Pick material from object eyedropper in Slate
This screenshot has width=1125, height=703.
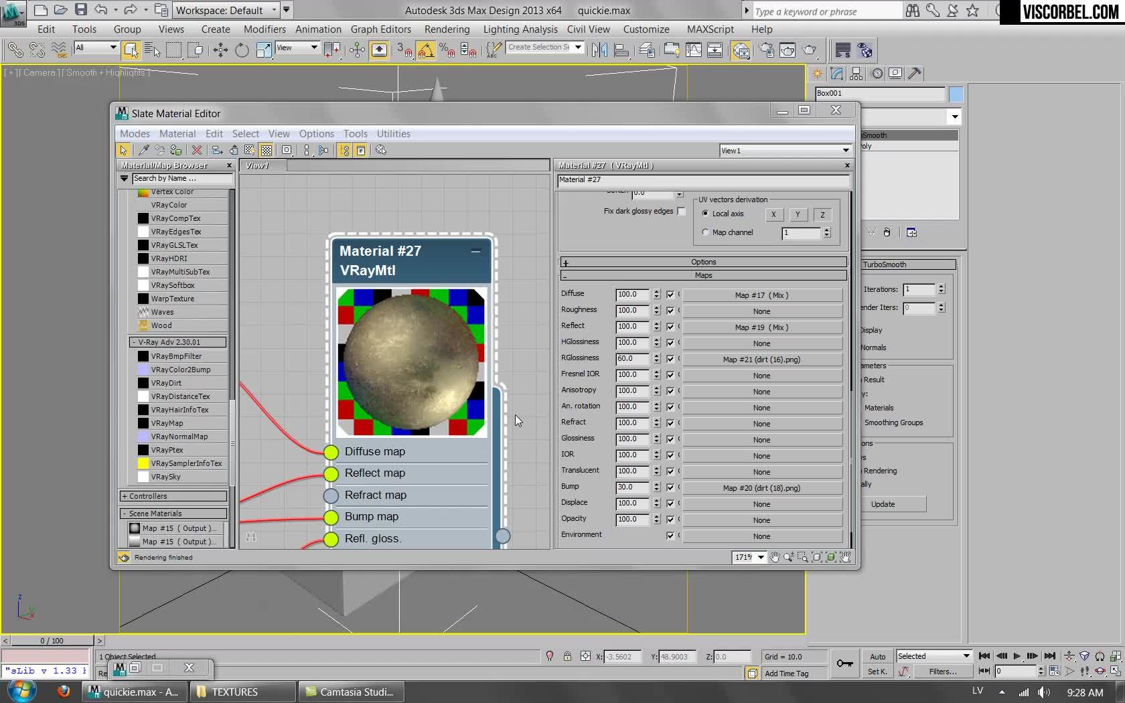click(143, 151)
